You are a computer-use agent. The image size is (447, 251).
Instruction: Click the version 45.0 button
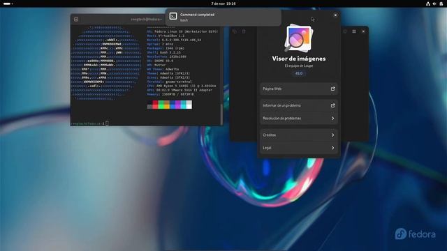(x=299, y=73)
